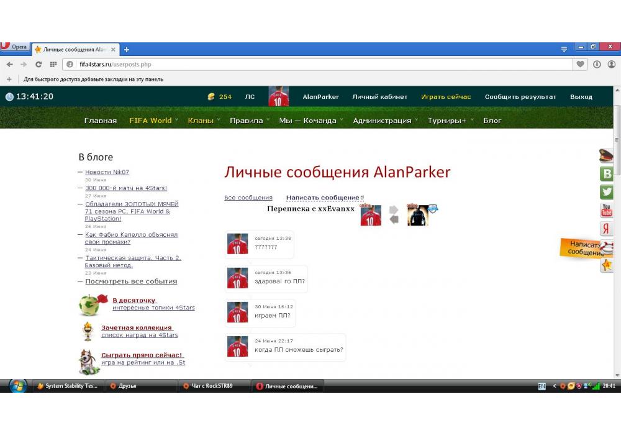Open the Блог menu item
The width and height of the screenshot is (621, 435).
[492, 121]
